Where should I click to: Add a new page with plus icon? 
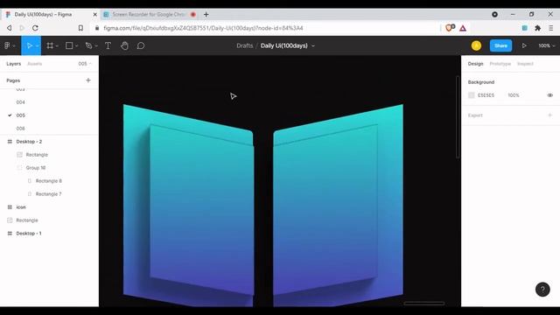88,80
